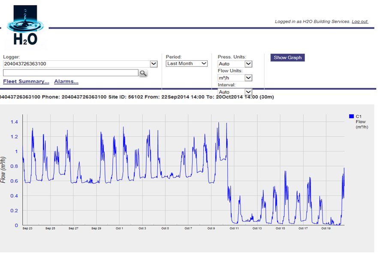Click the Flow (m³/h) vertical axis title
The height and width of the screenshot is (258, 380).
3,170
